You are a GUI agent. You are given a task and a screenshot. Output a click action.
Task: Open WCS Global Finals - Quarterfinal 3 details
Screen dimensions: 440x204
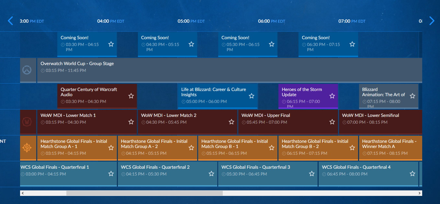(x=256, y=167)
